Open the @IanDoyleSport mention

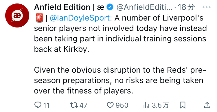[x=80, y=18]
